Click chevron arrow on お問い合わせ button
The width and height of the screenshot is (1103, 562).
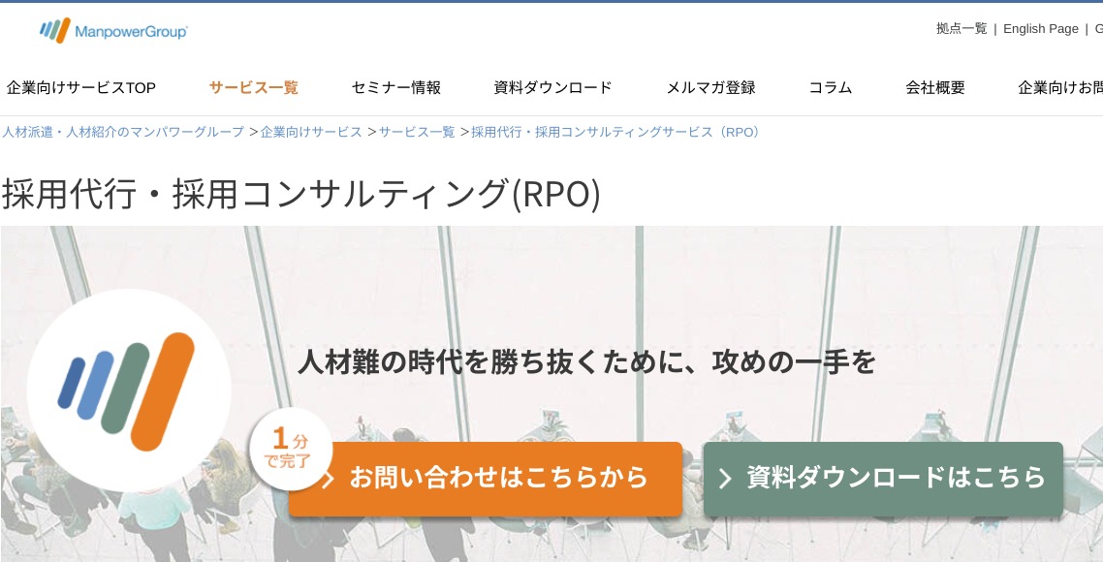click(x=327, y=480)
